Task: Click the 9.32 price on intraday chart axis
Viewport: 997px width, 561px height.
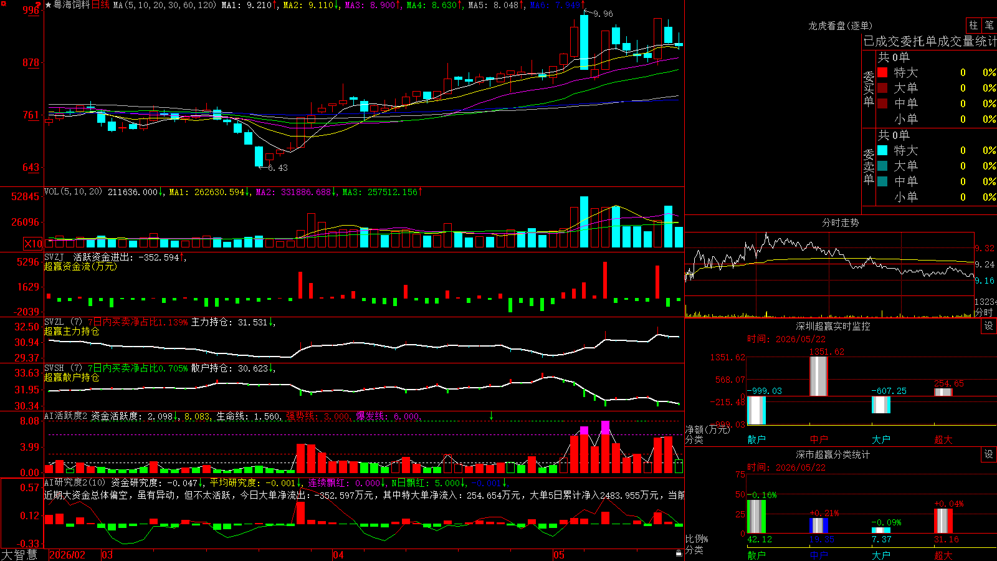Action: 985,248
